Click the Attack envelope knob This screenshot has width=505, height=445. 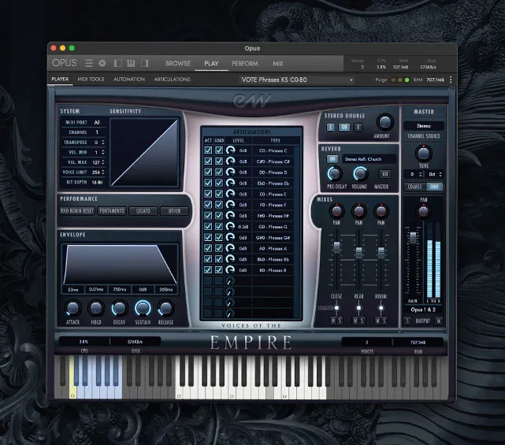tap(72, 308)
